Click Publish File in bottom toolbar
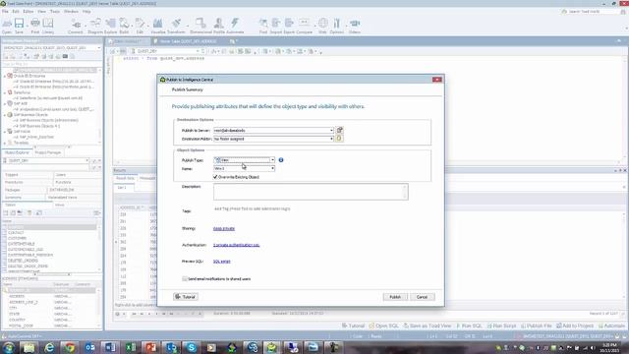 [536, 325]
